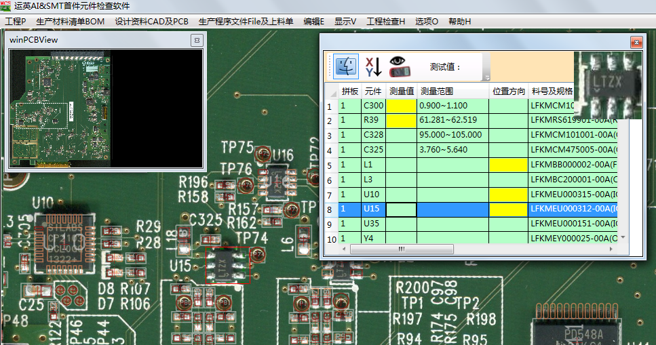Close the winPCBView panel
The width and height of the screenshot is (656, 345).
[197, 41]
